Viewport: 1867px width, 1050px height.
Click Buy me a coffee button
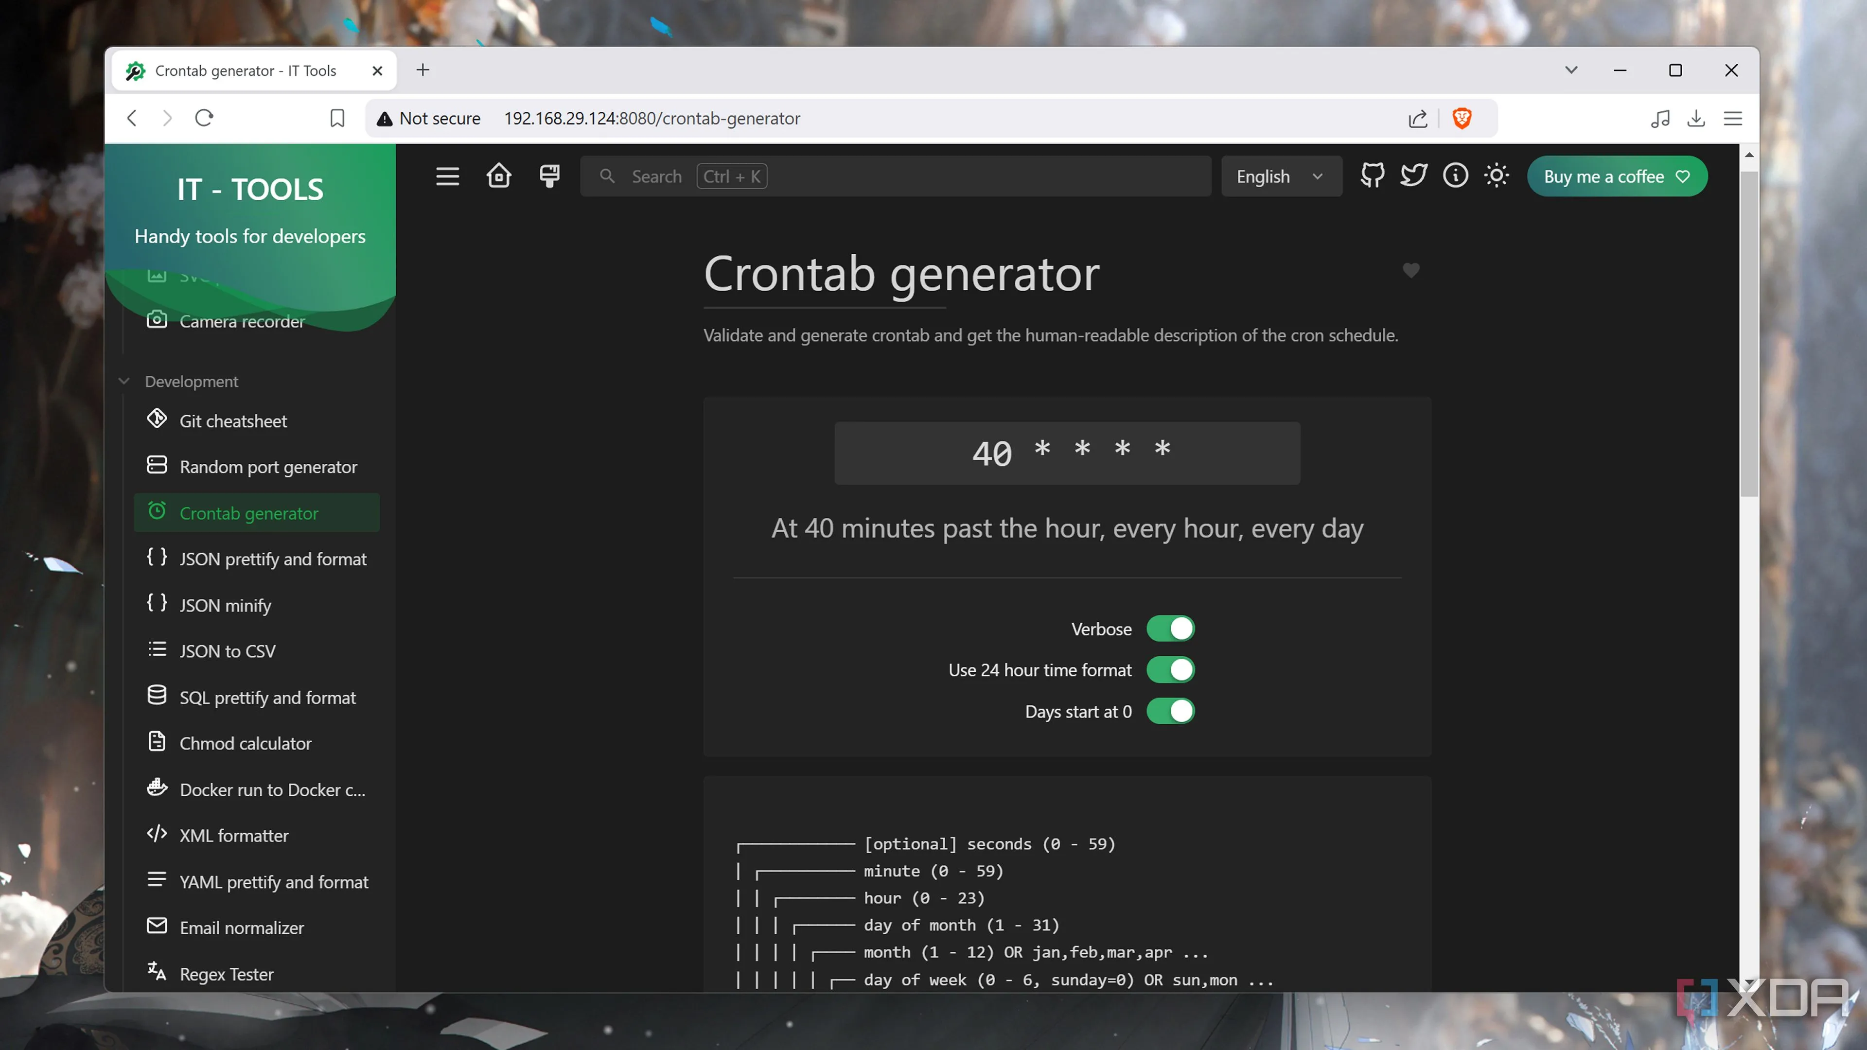(x=1617, y=176)
